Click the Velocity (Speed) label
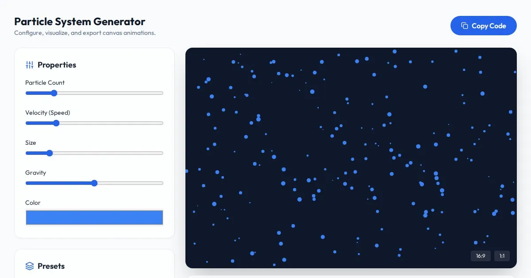 tap(47, 113)
